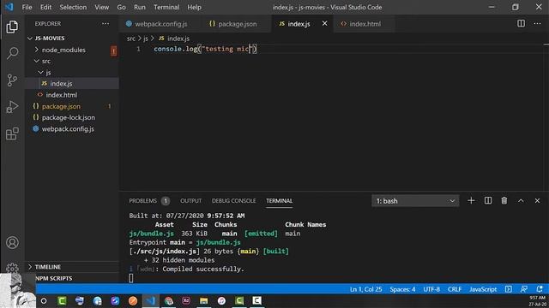Click CRLF end-of-line selector

tap(455, 289)
